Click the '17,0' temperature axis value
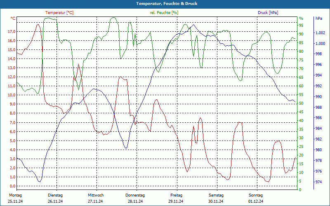330x206 pixels. (x=12, y=32)
